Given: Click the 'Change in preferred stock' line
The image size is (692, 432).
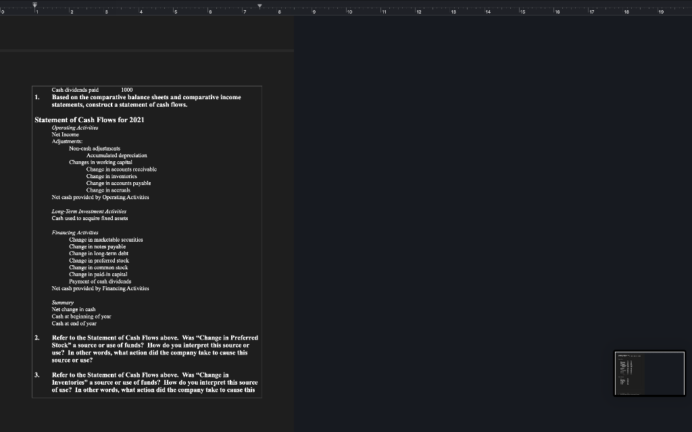Looking at the screenshot, I should 99,261.
